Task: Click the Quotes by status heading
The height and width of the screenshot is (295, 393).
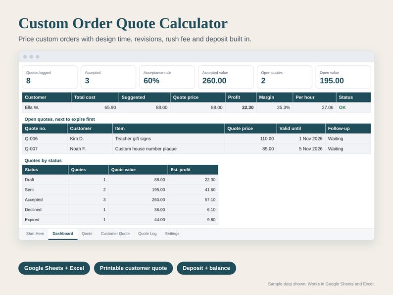Action: [x=43, y=161]
